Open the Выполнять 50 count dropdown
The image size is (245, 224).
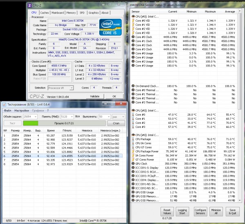[x=105, y=116]
